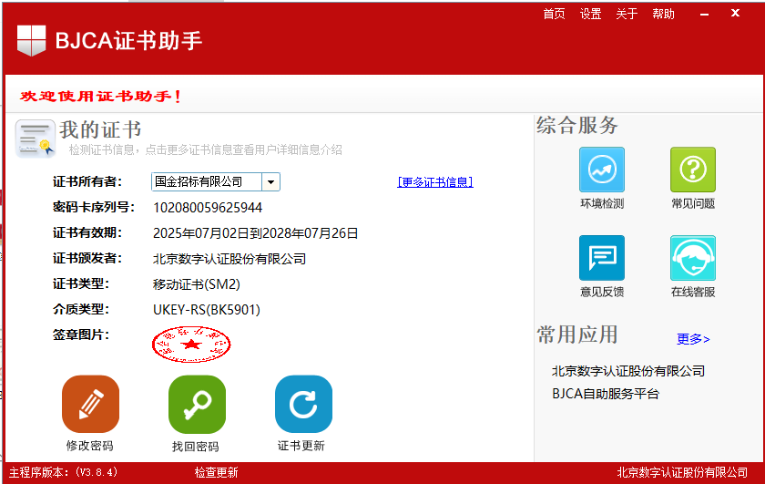Open the 环境检测 environment check icon
The width and height of the screenshot is (765, 484).
click(x=602, y=170)
